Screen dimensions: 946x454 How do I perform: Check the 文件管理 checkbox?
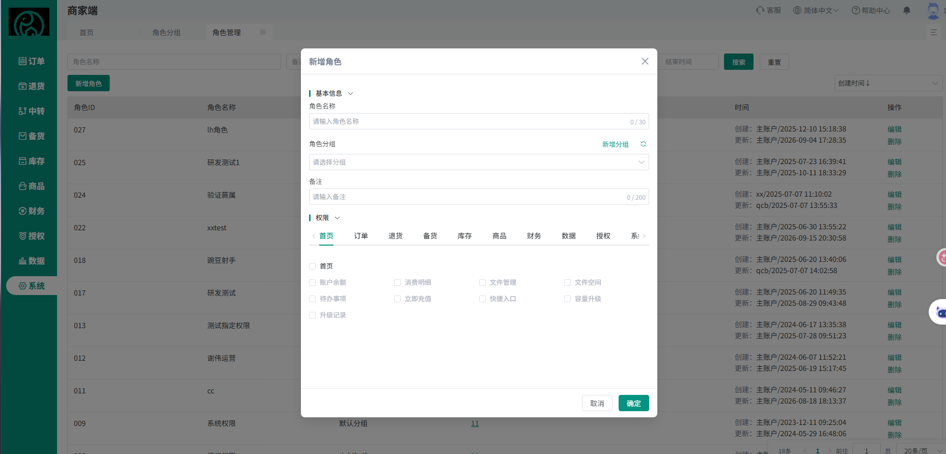pos(482,282)
